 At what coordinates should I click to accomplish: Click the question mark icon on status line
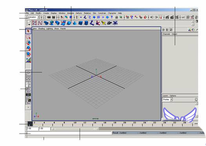coord(112,17)
